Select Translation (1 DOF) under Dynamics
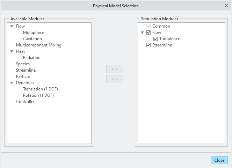Viewport: 232px width, 168px height. pyautogui.click(x=41, y=89)
